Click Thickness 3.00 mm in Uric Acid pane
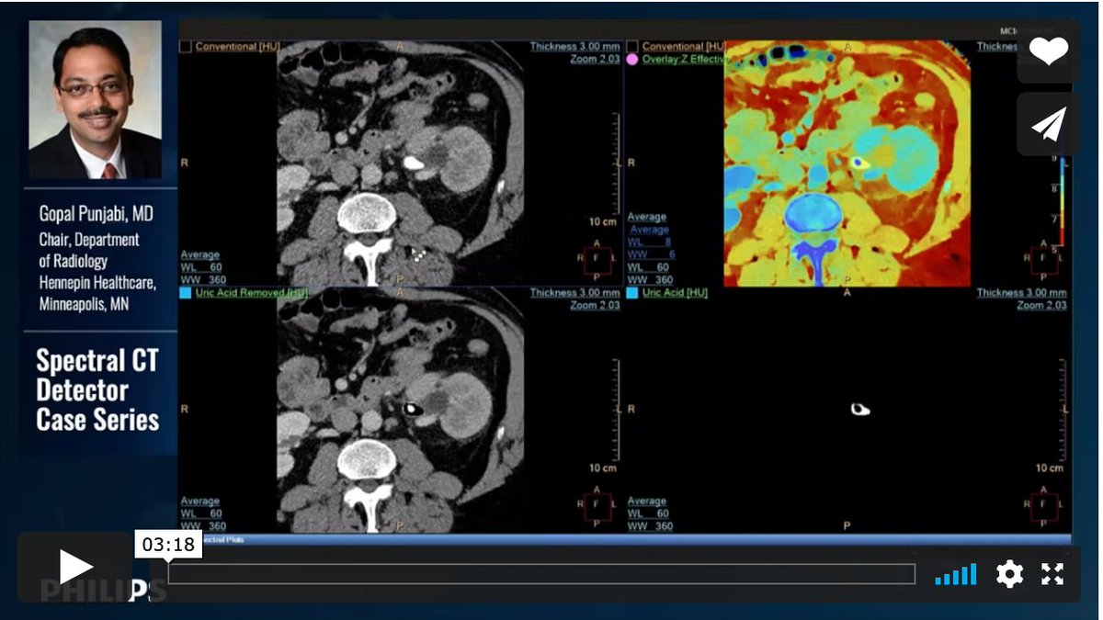Image resolution: width=1103 pixels, height=620 pixels. 1022,293
